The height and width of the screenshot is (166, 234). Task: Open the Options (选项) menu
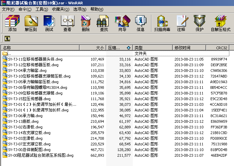click(x=80, y=9)
